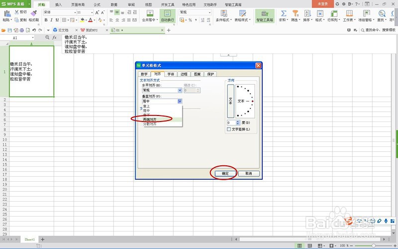
Task: Select 分散对齐 in the vertical alignment list
Action: 162,124
